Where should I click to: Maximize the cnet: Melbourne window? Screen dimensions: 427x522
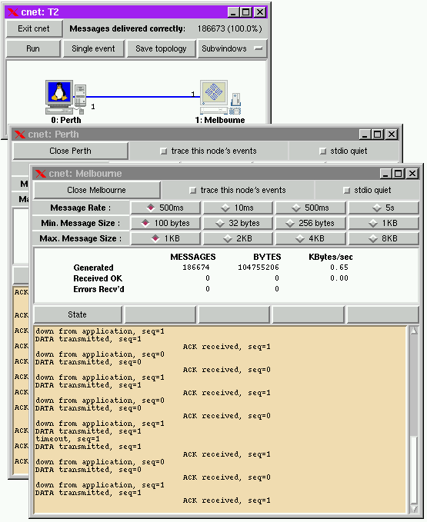click(398, 174)
